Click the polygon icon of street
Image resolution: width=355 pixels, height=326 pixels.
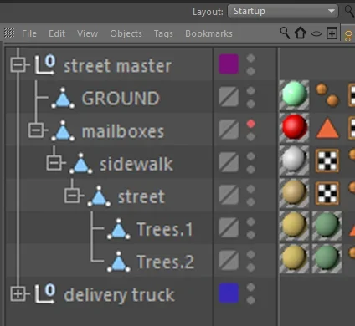click(99, 196)
